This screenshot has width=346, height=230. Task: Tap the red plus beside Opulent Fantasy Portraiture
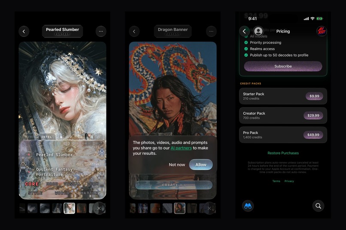(x=29, y=172)
